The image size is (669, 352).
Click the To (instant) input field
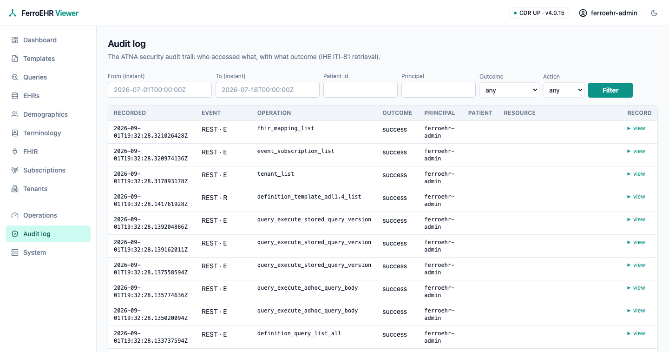[x=268, y=90]
